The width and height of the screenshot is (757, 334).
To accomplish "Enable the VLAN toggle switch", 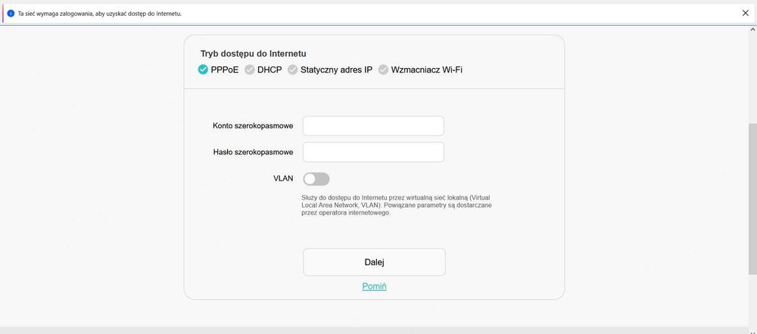I will click(x=316, y=179).
